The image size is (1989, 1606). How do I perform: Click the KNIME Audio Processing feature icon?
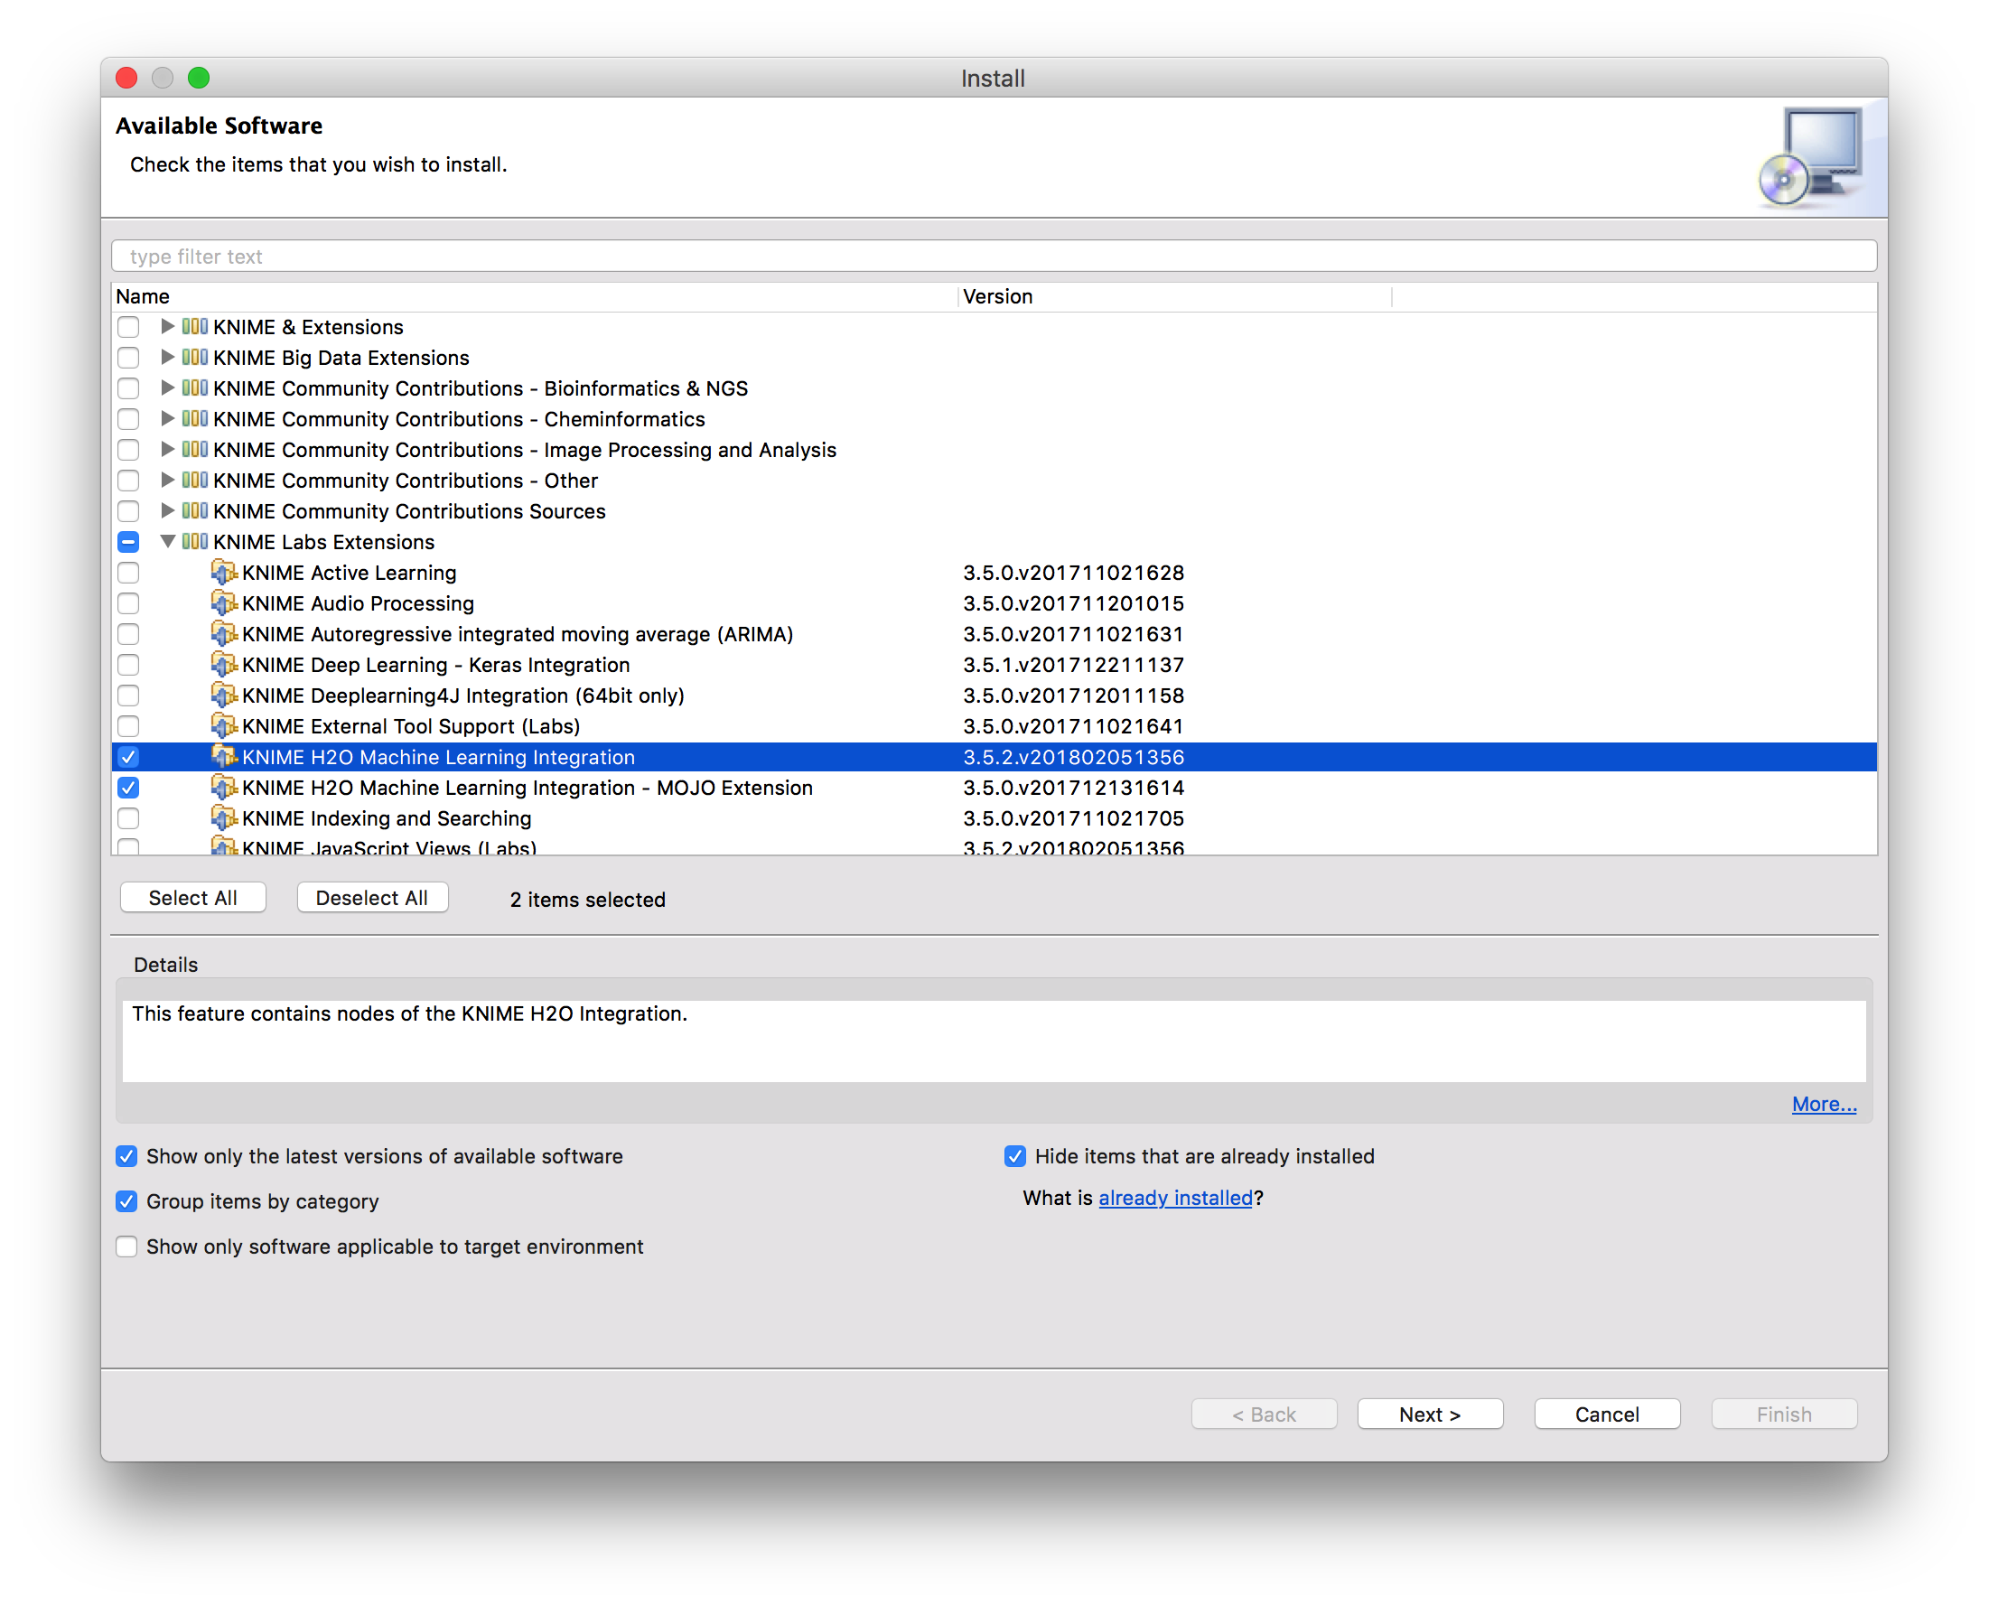(224, 603)
